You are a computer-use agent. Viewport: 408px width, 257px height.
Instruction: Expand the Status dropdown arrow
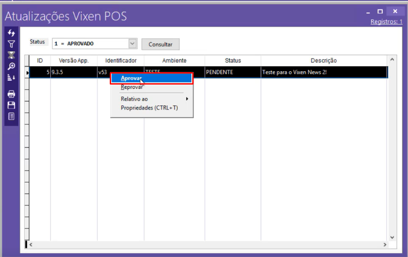point(132,43)
